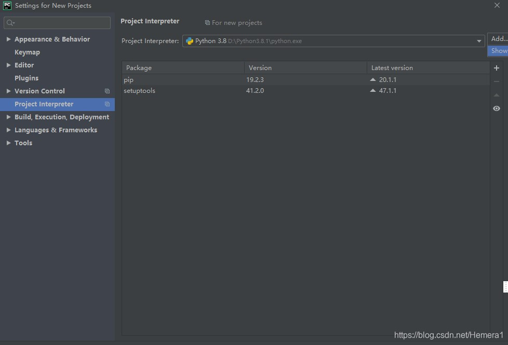Click the PyCharm logo in the title bar
This screenshot has height=345, width=508.
7,6
